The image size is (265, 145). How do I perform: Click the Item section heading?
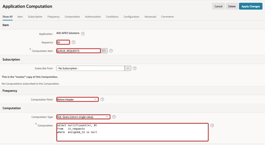click(x=6, y=25)
